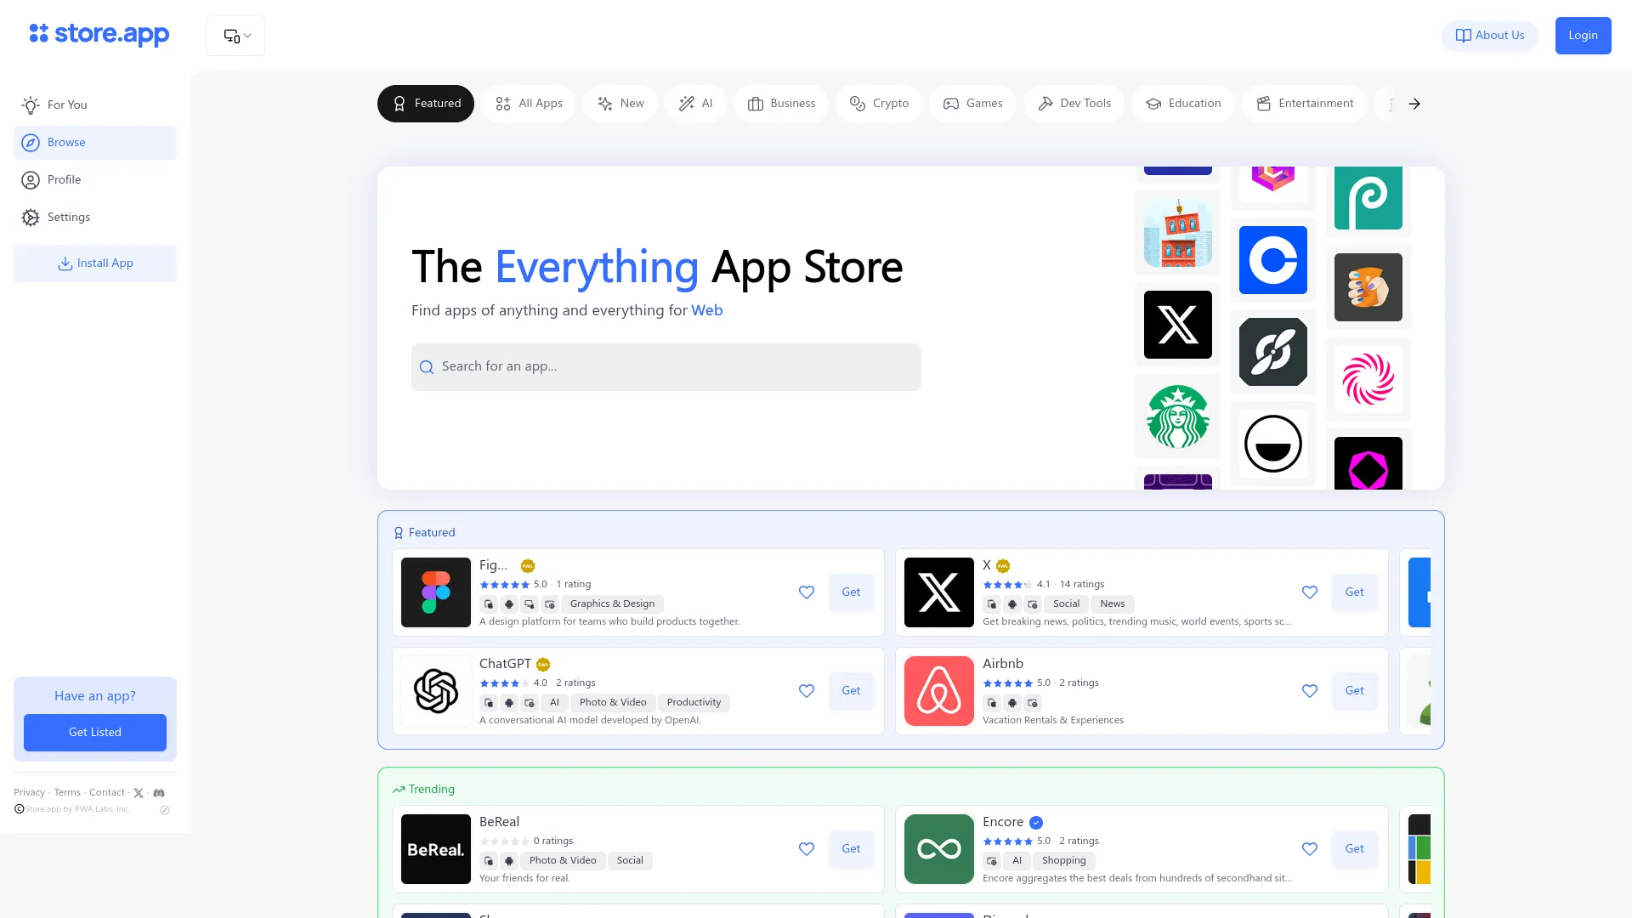
Task: Click the dark rounded-square spiral app icon
Action: click(1273, 352)
